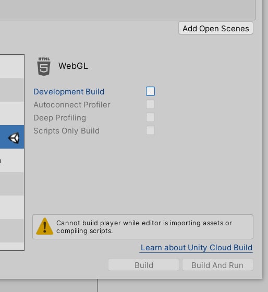Click the WebGL platform title text
The width and height of the screenshot is (268, 292).
(73, 66)
